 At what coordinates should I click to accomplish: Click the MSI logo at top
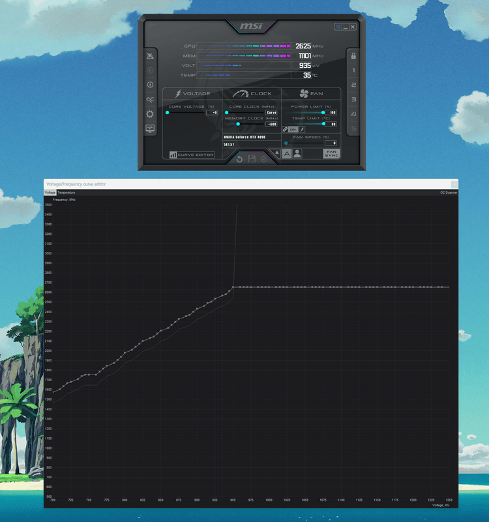(x=251, y=25)
